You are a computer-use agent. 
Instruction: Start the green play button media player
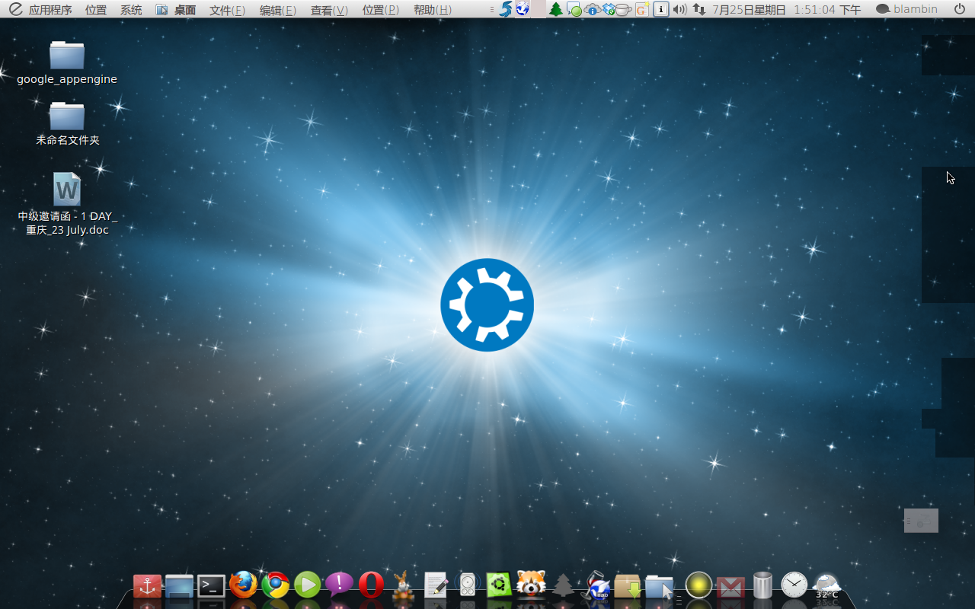point(307,585)
